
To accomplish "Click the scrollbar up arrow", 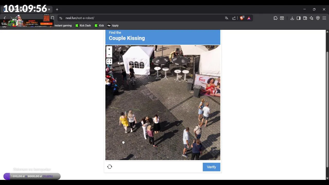I will pyautogui.click(x=327, y=31).
